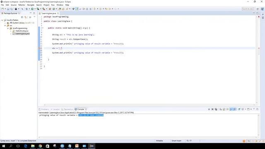Expand the HelloWorld.java node
265x149 pixels.
[11, 31]
